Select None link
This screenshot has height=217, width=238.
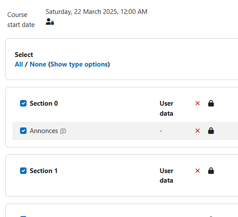click(x=38, y=64)
